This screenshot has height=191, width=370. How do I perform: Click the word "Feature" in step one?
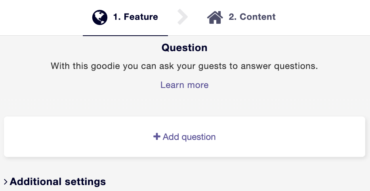click(x=141, y=17)
